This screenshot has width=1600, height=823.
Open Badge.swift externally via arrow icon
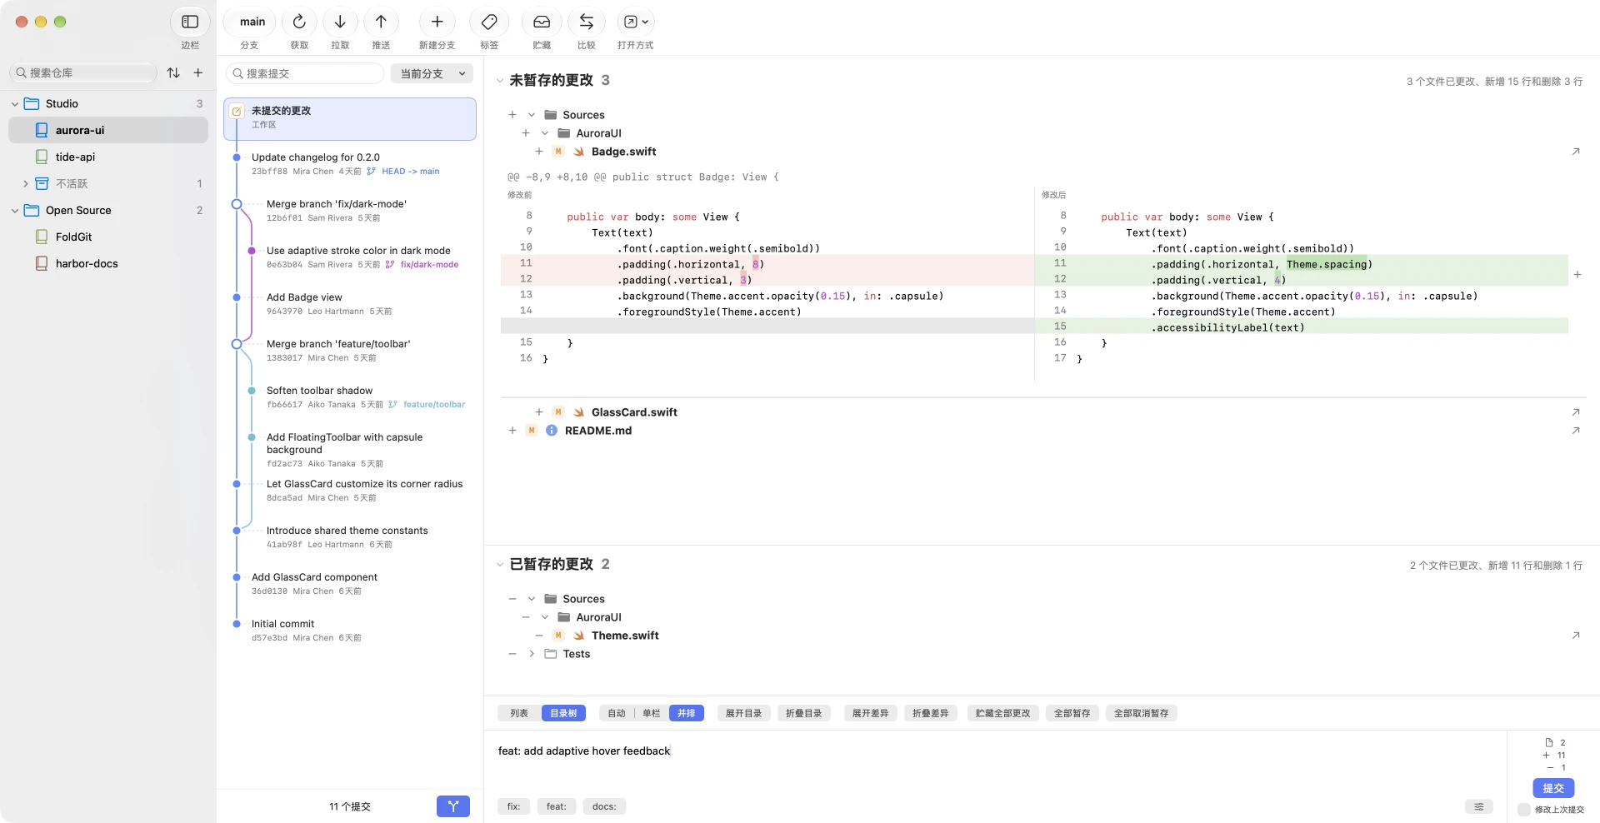[x=1576, y=152]
